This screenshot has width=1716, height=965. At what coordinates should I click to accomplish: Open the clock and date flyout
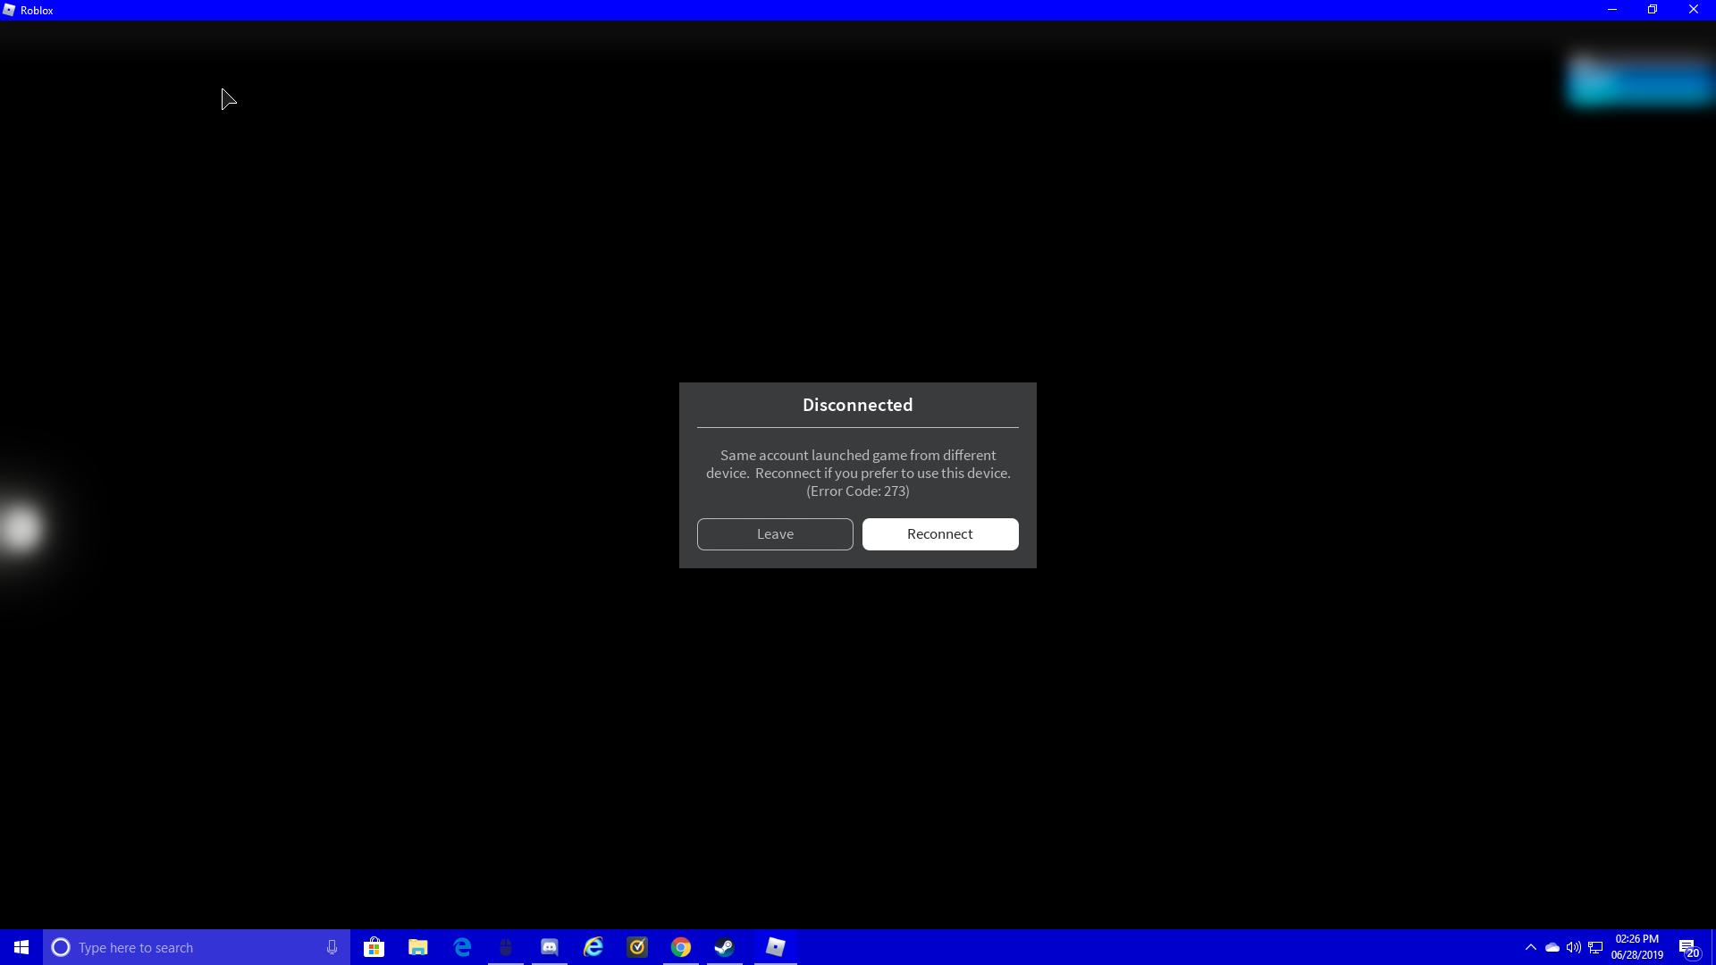point(1636,947)
